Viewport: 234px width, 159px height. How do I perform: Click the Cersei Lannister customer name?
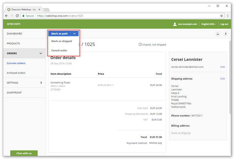(x=187, y=59)
